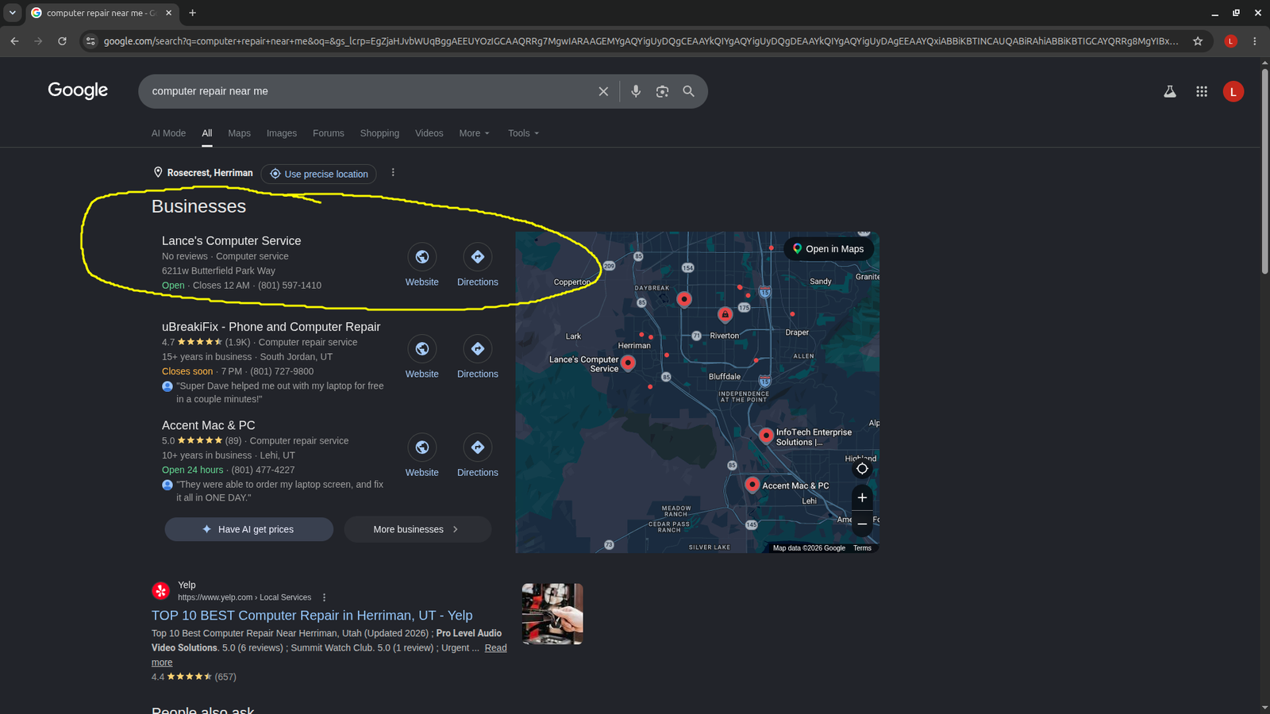The image size is (1270, 714).
Task: Switch to Images tab
Action: tap(282, 133)
